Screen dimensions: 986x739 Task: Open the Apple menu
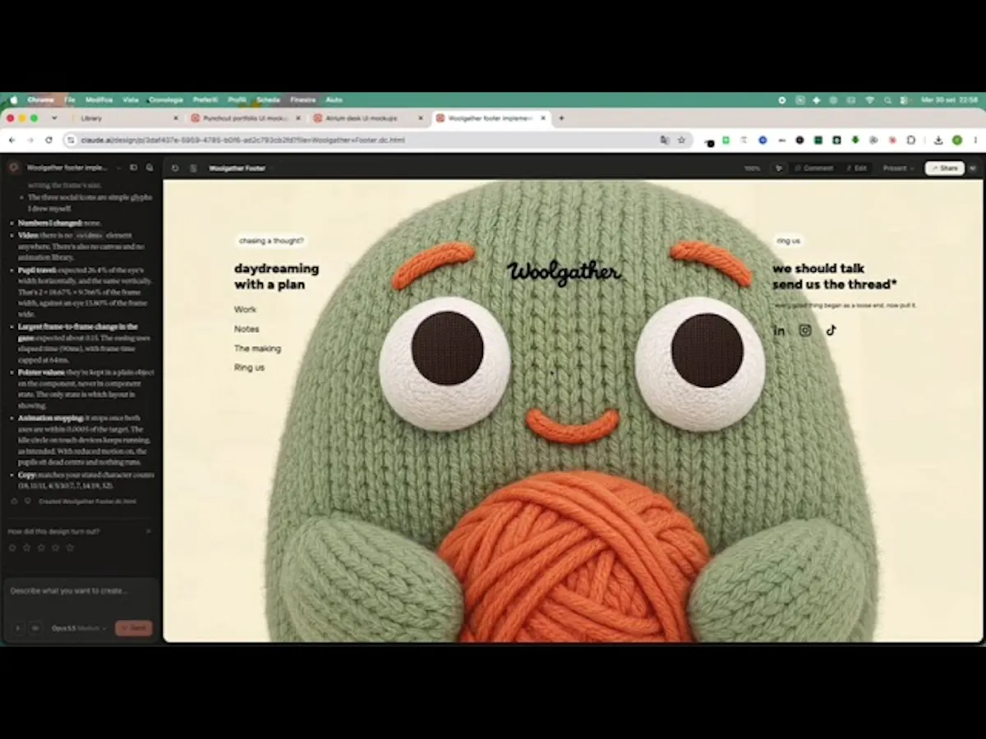(13, 99)
